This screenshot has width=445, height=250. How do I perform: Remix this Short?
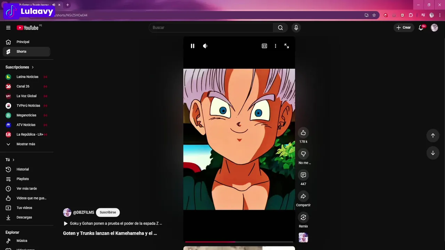pyautogui.click(x=303, y=217)
